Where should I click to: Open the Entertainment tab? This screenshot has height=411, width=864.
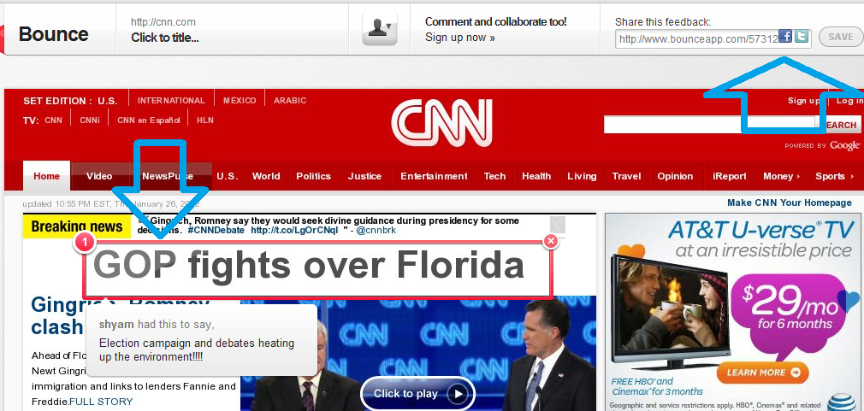tap(434, 176)
